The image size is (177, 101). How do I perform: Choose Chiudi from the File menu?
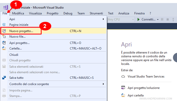[x=14, y=55]
